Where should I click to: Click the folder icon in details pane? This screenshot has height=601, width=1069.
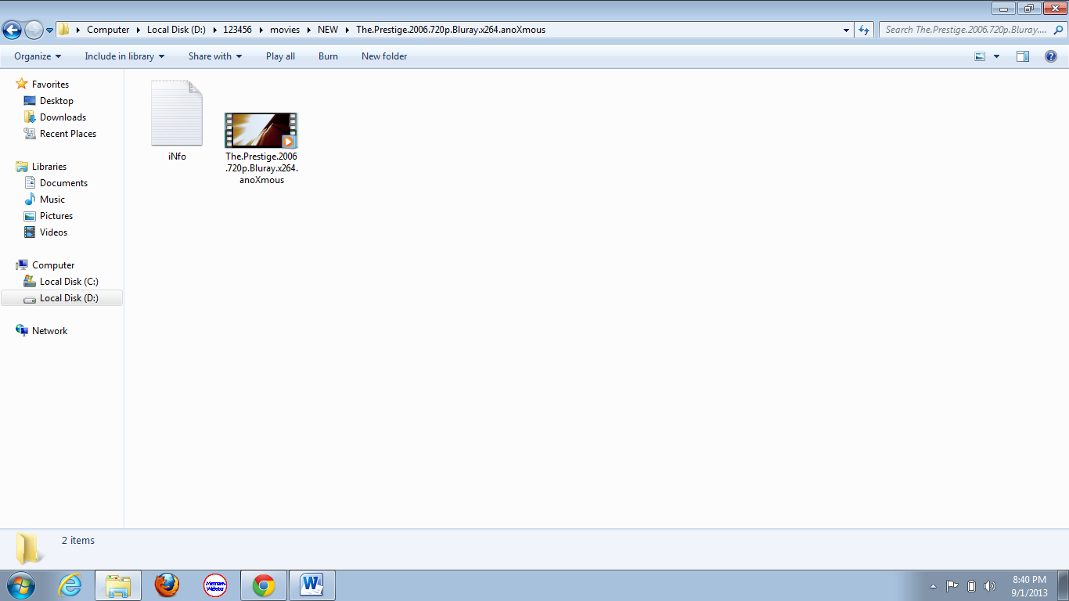[x=30, y=549]
